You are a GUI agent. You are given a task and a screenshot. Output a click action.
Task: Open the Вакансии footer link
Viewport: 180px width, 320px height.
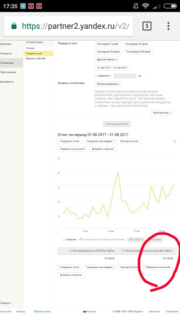[x=154, y=311]
